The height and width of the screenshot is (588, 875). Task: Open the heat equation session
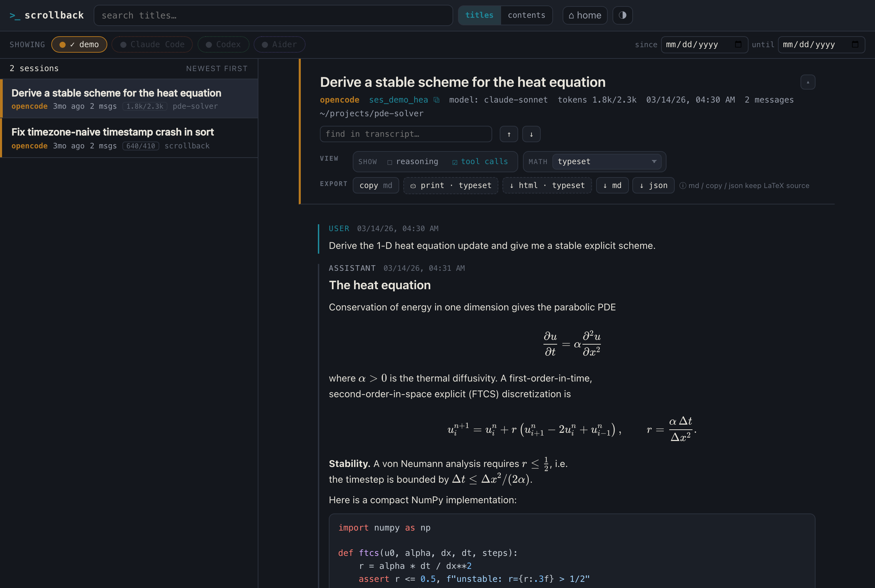pyautogui.click(x=129, y=98)
